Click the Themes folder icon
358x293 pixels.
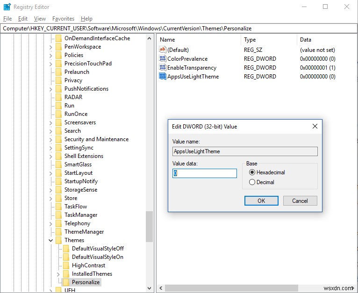coord(59,240)
